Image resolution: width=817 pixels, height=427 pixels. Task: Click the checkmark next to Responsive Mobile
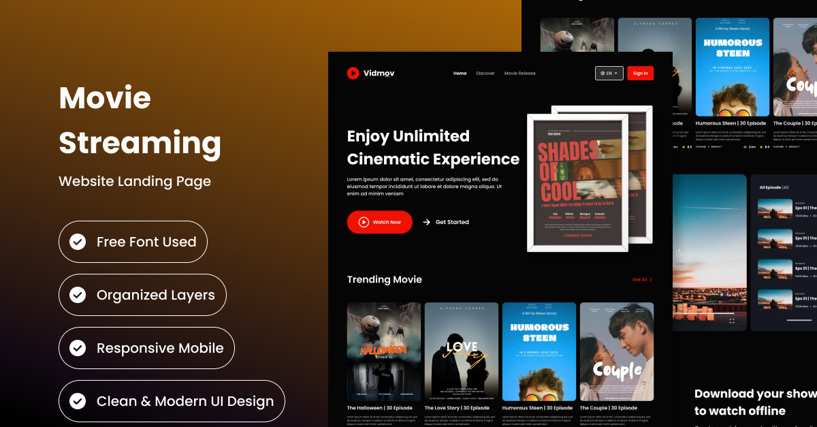click(78, 348)
